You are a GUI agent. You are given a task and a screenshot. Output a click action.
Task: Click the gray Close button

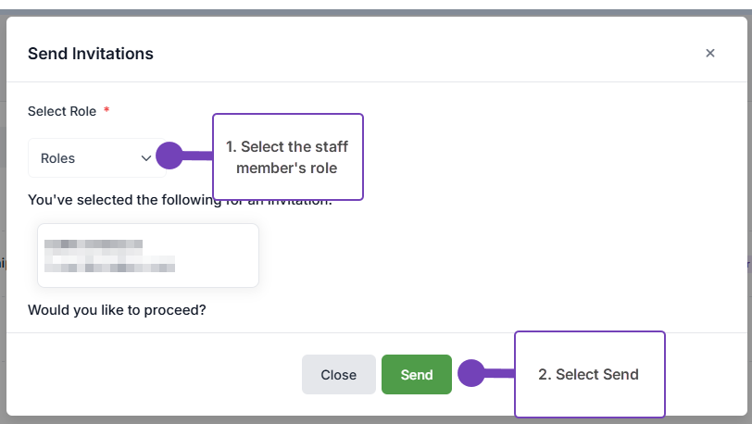338,375
